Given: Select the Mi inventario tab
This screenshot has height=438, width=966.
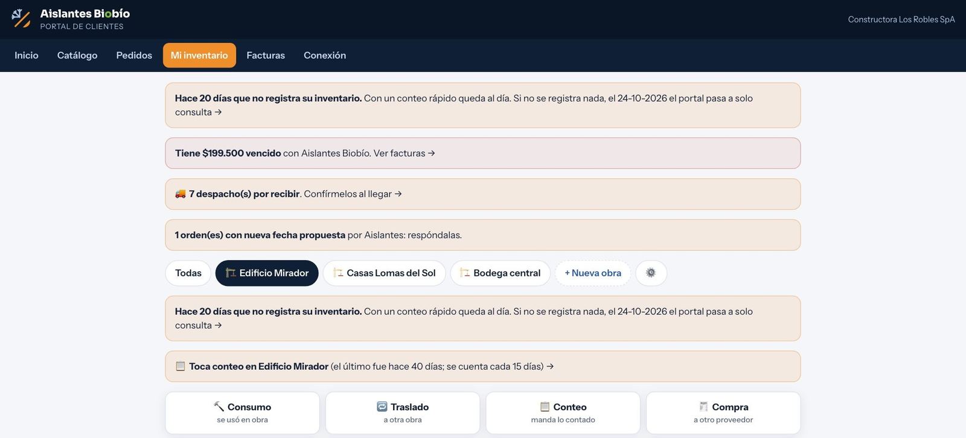Looking at the screenshot, I should [x=199, y=55].
